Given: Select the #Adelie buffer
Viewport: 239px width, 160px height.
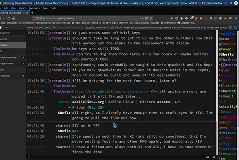Looking at the screenshot, I should pos(13,45).
